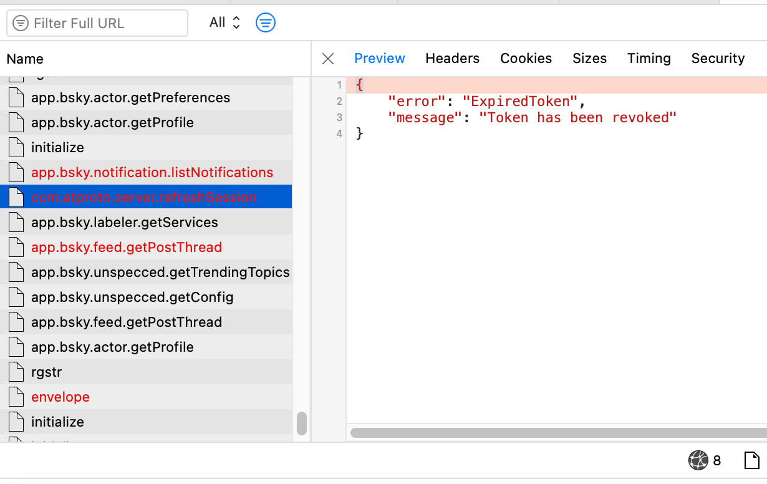The height and width of the screenshot is (484, 767).
Task: Click file icon beside com.atproto.server.refreshSession
Action: click(x=16, y=198)
